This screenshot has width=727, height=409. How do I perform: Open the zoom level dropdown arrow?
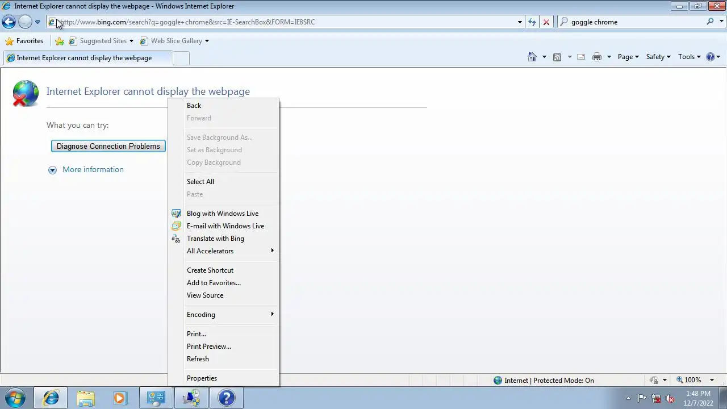[x=712, y=380]
